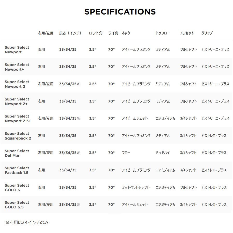233x233 pixels.
Task: Click the 右用/左用 column header
Action: (46, 33)
